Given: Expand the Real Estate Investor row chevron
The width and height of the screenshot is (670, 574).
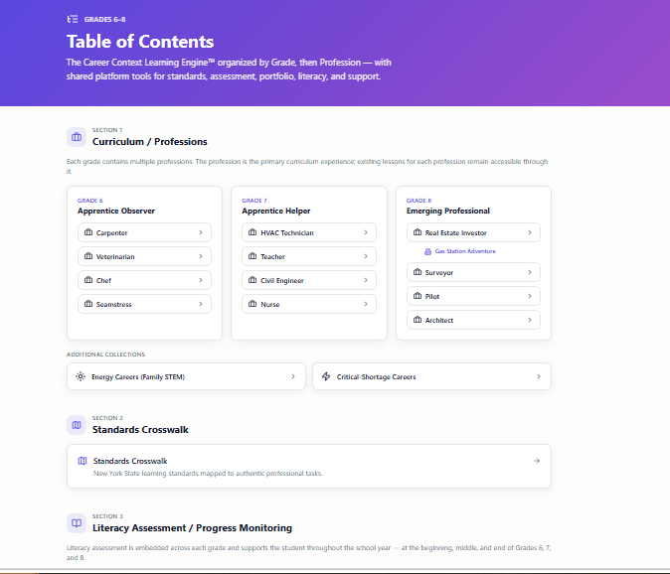Looking at the screenshot, I should point(530,232).
